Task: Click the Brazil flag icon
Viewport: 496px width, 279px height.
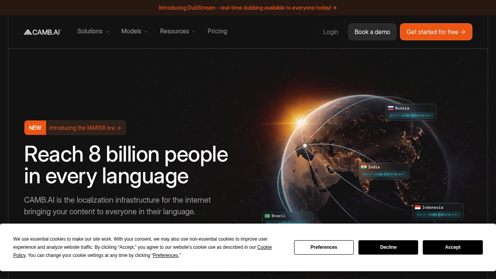Action: [267, 216]
